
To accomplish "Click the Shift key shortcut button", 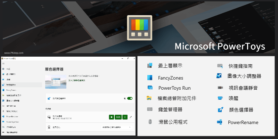I will 118,117.
